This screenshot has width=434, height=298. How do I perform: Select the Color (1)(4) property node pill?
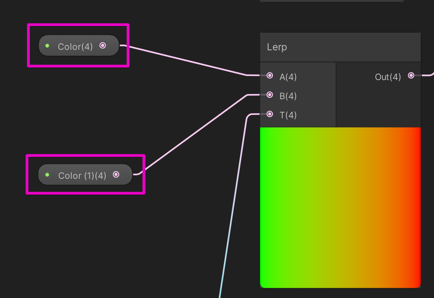86,175
